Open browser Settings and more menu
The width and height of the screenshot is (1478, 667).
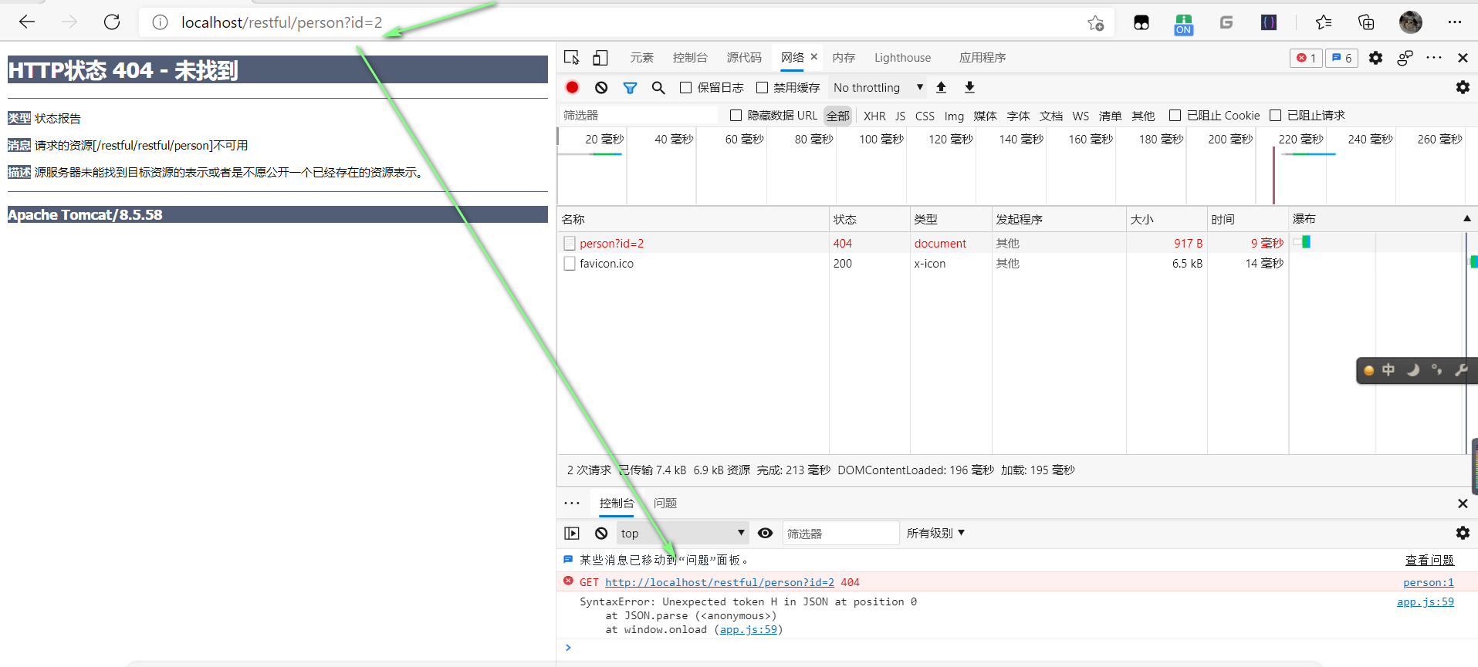point(1455,22)
